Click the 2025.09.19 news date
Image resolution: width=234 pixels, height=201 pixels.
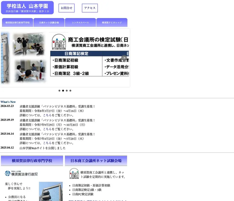tap(7, 120)
